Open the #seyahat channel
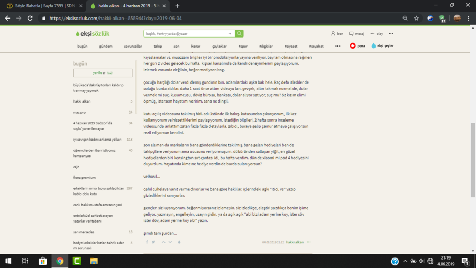The height and width of the screenshot is (268, 476). (x=316, y=46)
